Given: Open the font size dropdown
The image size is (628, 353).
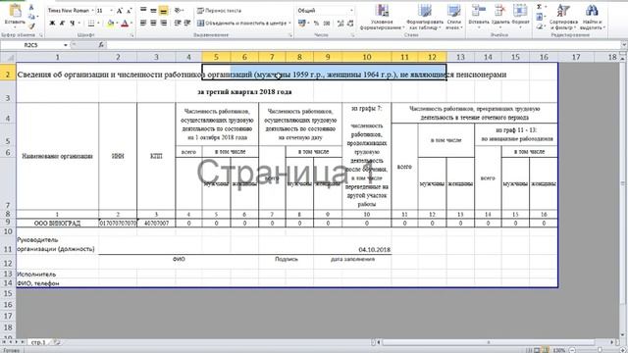Looking at the screenshot, I should pos(111,11).
